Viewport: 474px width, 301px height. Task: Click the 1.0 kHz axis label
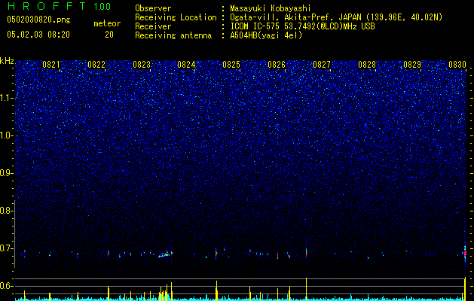(6, 136)
